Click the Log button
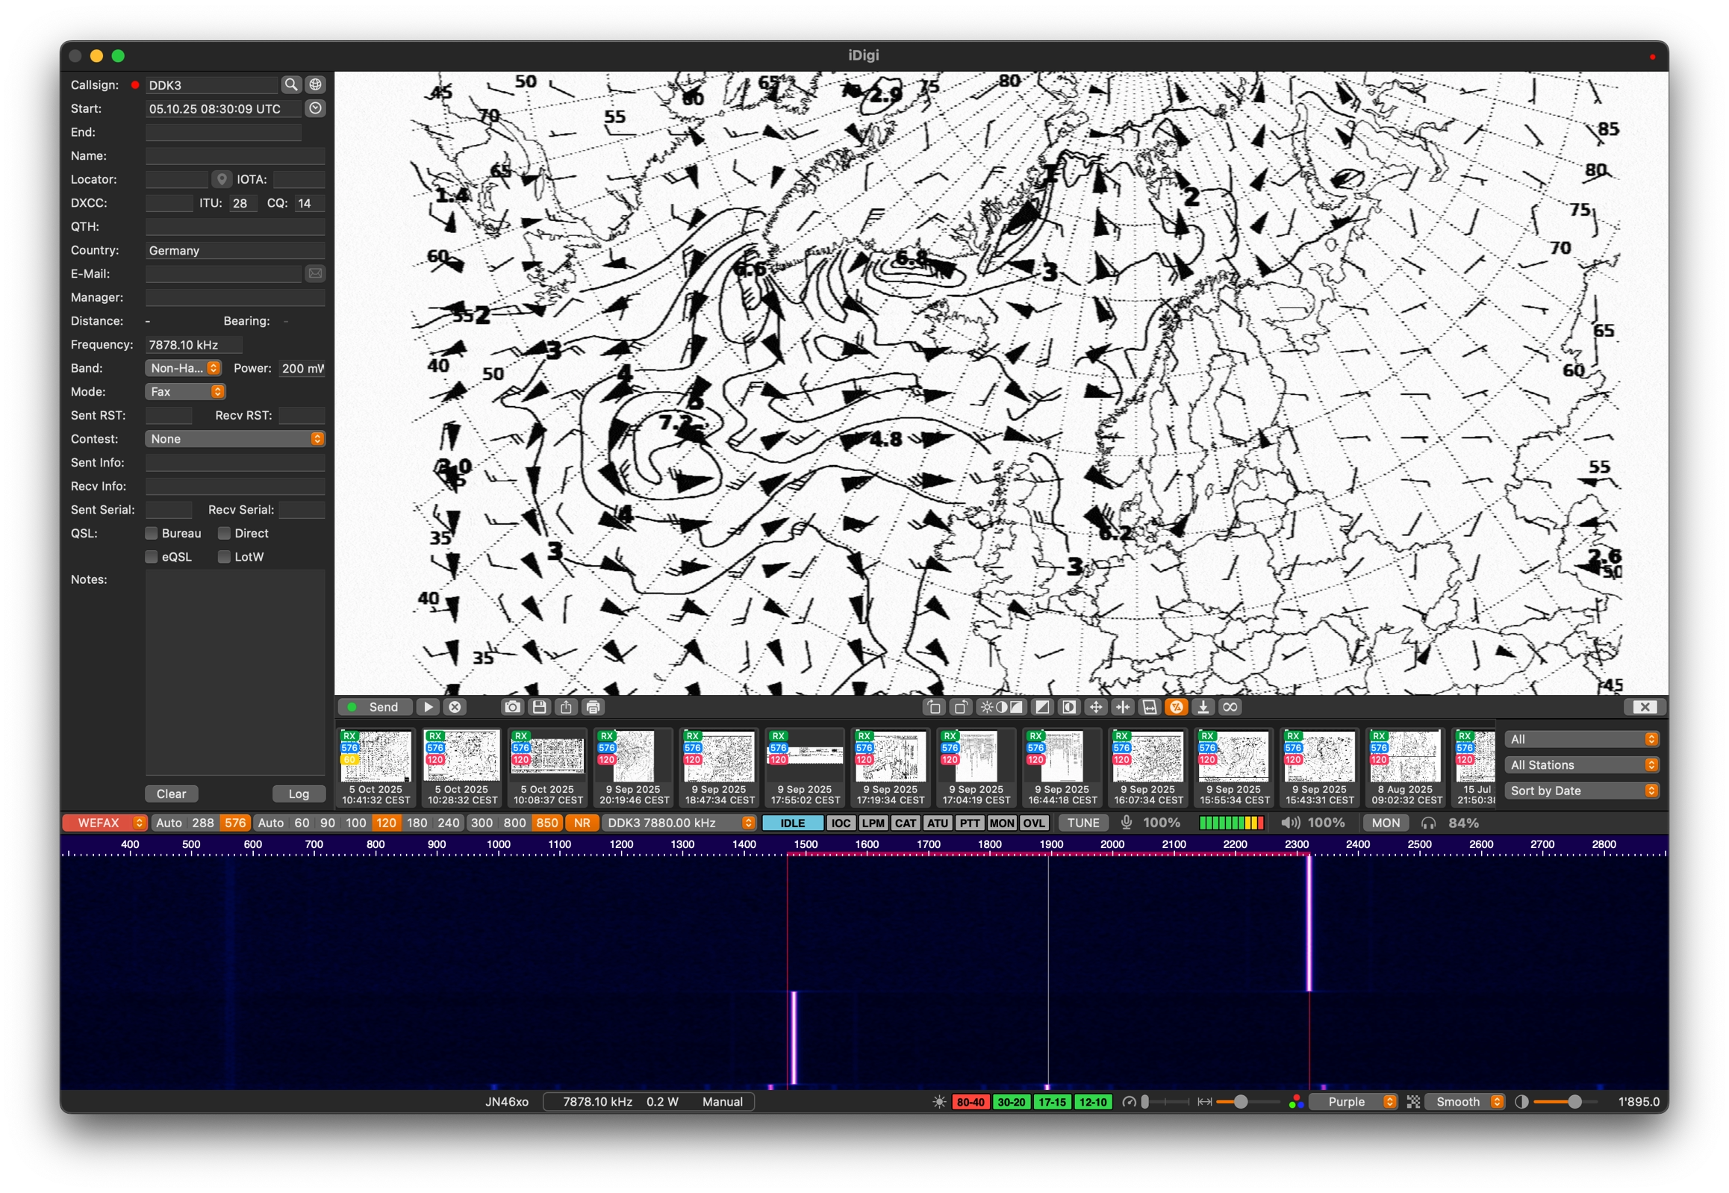This screenshot has height=1193, width=1729. tap(299, 794)
